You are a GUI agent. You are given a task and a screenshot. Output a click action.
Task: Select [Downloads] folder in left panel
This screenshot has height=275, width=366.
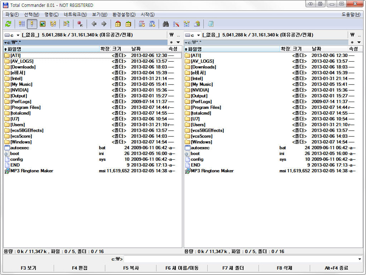[x=93, y=67]
